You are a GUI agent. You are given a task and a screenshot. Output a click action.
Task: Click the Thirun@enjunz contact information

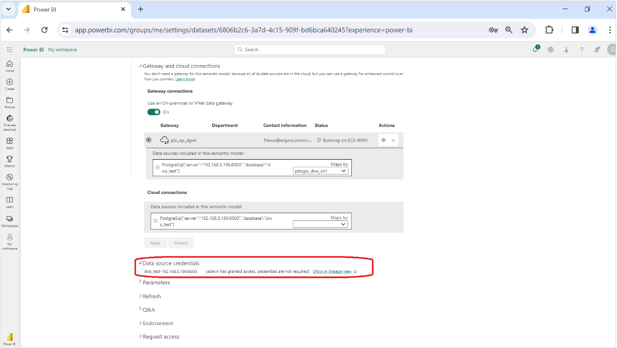pos(287,140)
